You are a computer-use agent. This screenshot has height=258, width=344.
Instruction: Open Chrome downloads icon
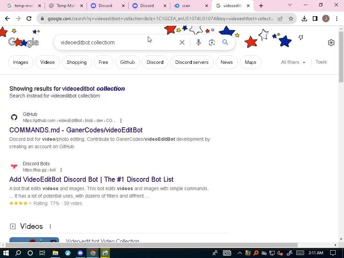click(x=304, y=19)
